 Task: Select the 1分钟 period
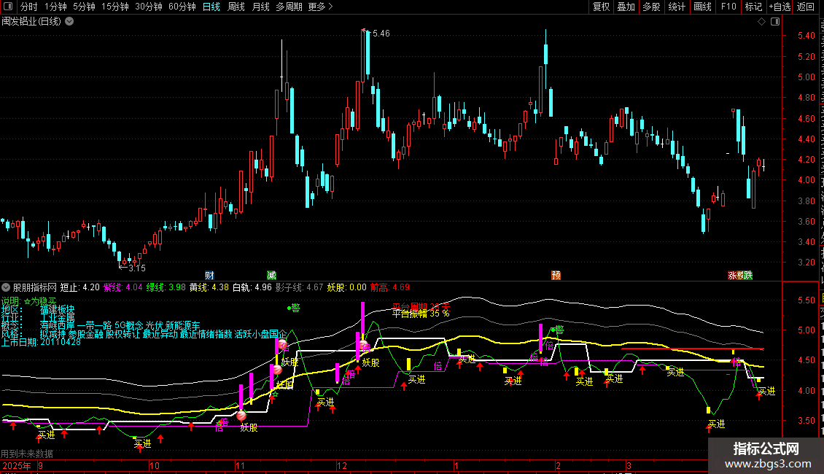point(55,7)
